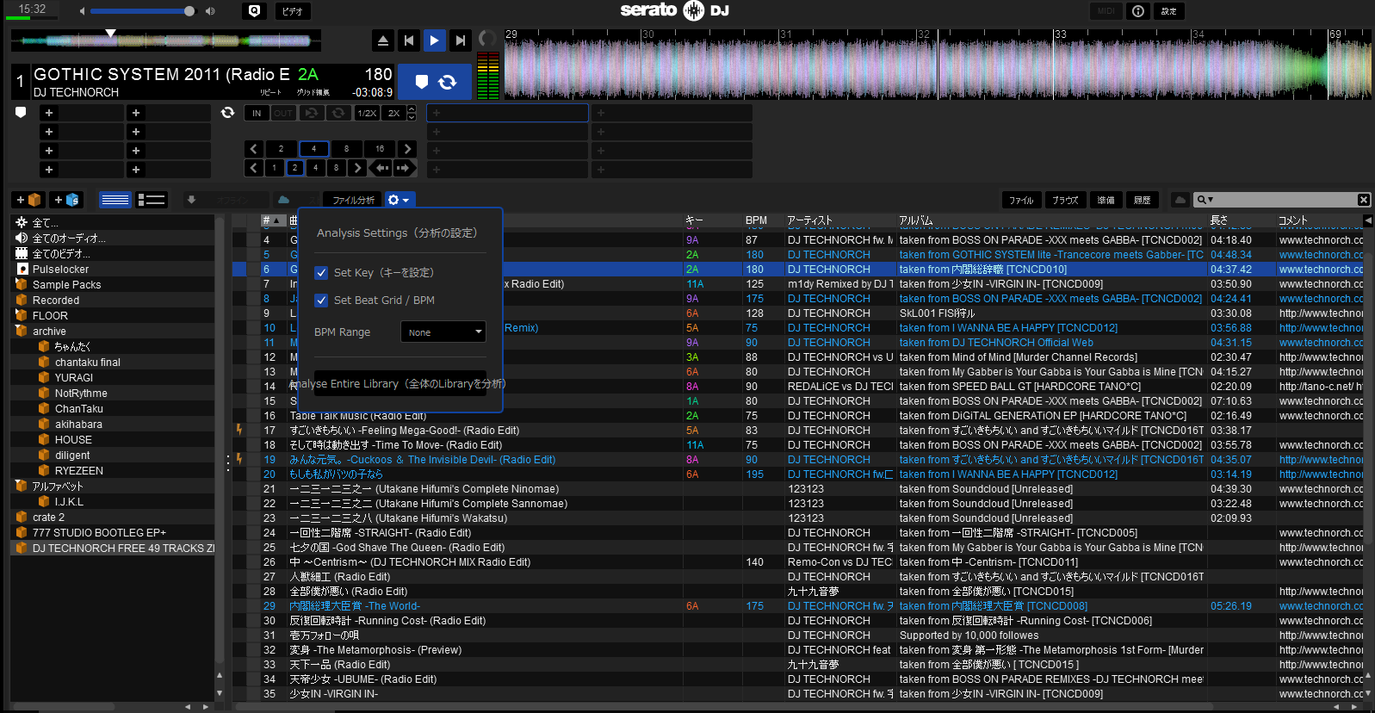1375x713 pixels.
Task: Halve the loop with 1/2X button
Action: [x=367, y=113]
